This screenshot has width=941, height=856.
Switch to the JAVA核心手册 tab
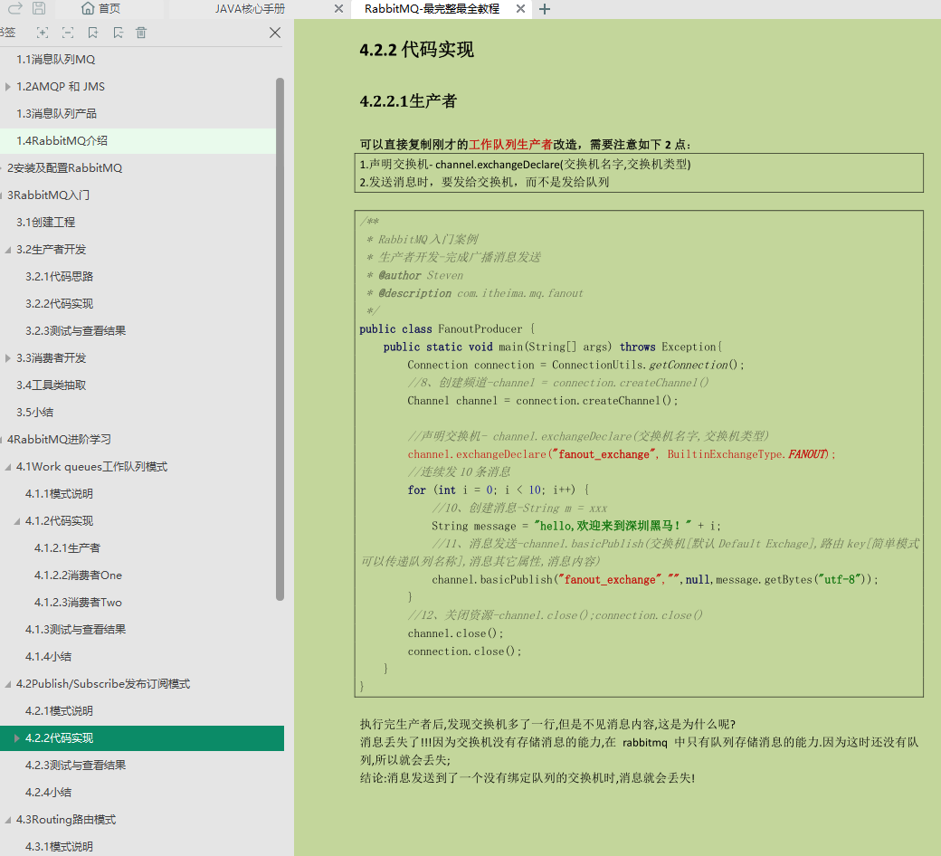click(251, 9)
